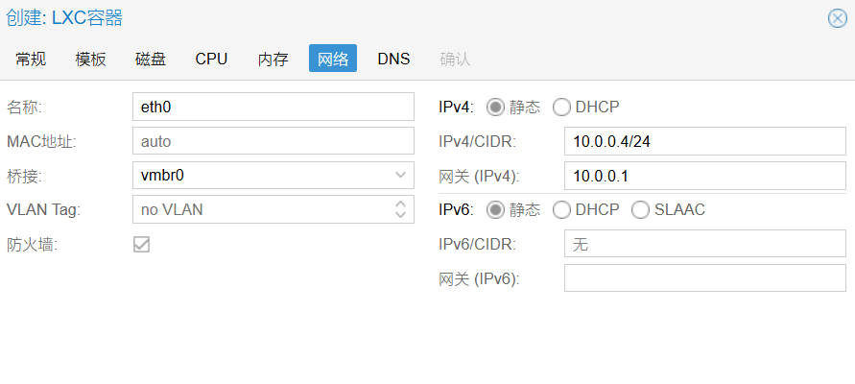Increase the VLAN Tag spinner value

[x=400, y=204]
